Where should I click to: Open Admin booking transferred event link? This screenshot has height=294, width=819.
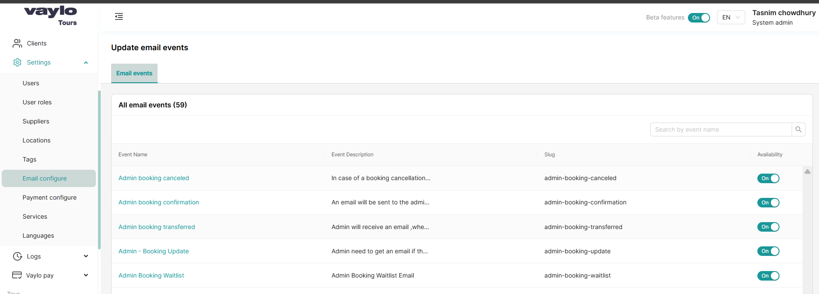[157, 227]
